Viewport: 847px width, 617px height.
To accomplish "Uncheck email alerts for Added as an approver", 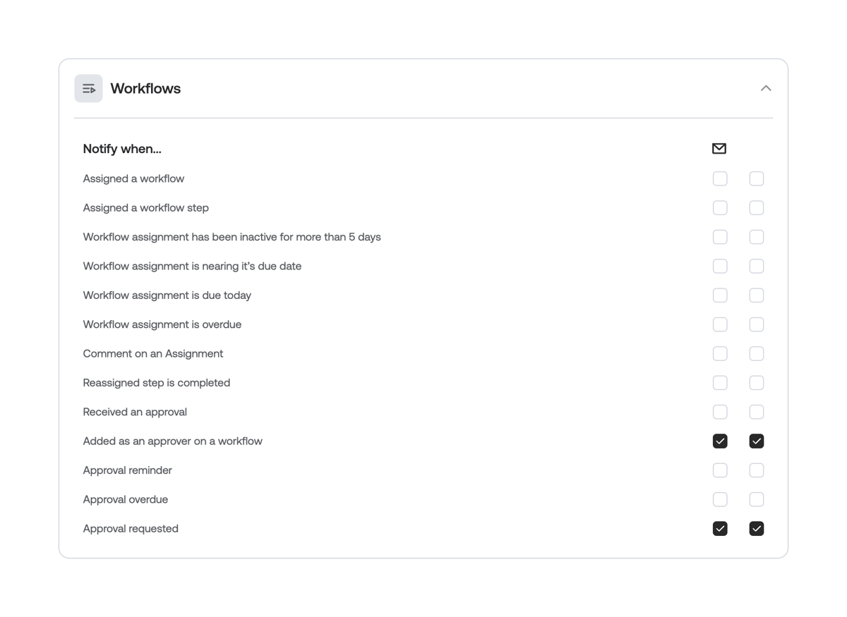I will 719,441.
